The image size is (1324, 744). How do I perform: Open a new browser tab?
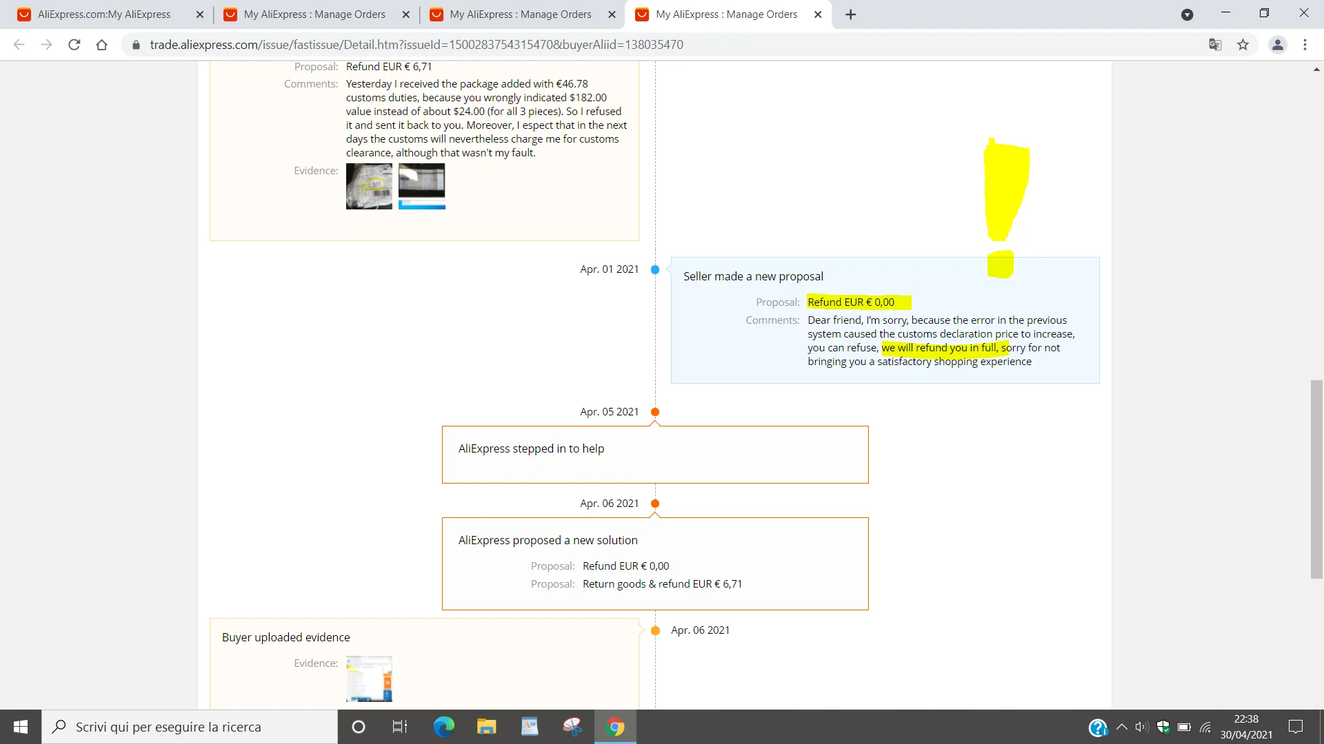851,14
